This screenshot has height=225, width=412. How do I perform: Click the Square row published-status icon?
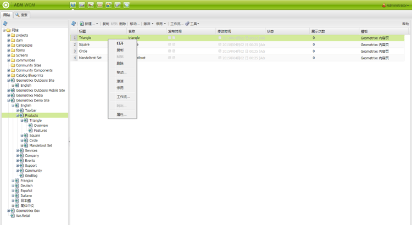(170, 44)
